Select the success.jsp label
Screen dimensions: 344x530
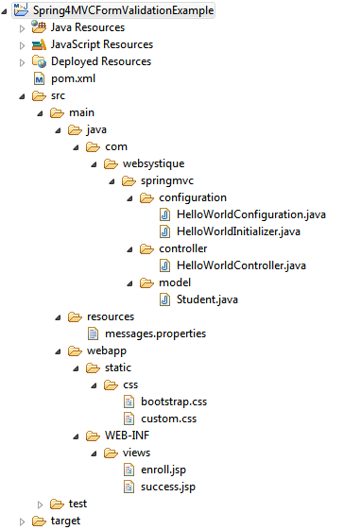tap(168, 487)
